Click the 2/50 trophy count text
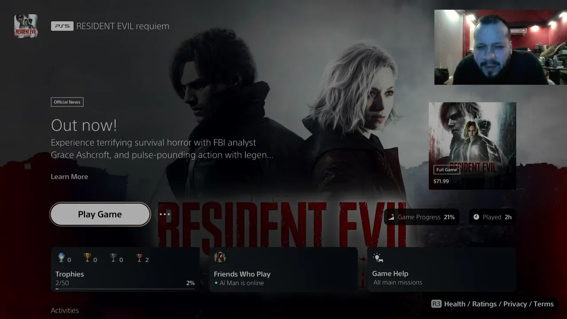567x319 pixels. pyautogui.click(x=62, y=283)
